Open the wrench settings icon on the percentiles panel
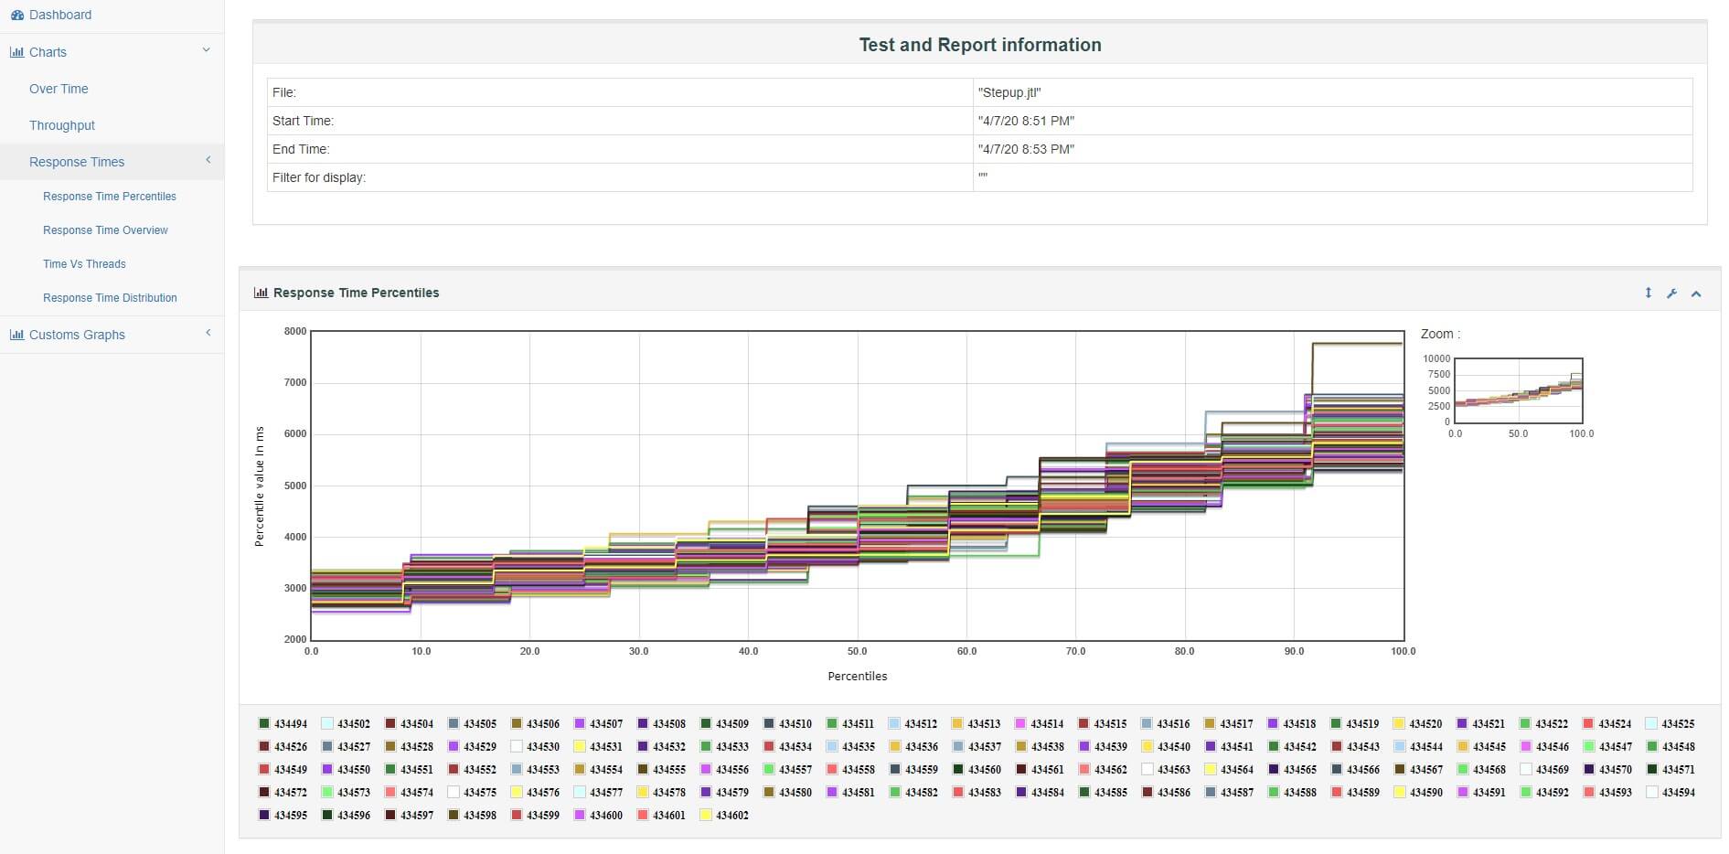 click(1671, 294)
